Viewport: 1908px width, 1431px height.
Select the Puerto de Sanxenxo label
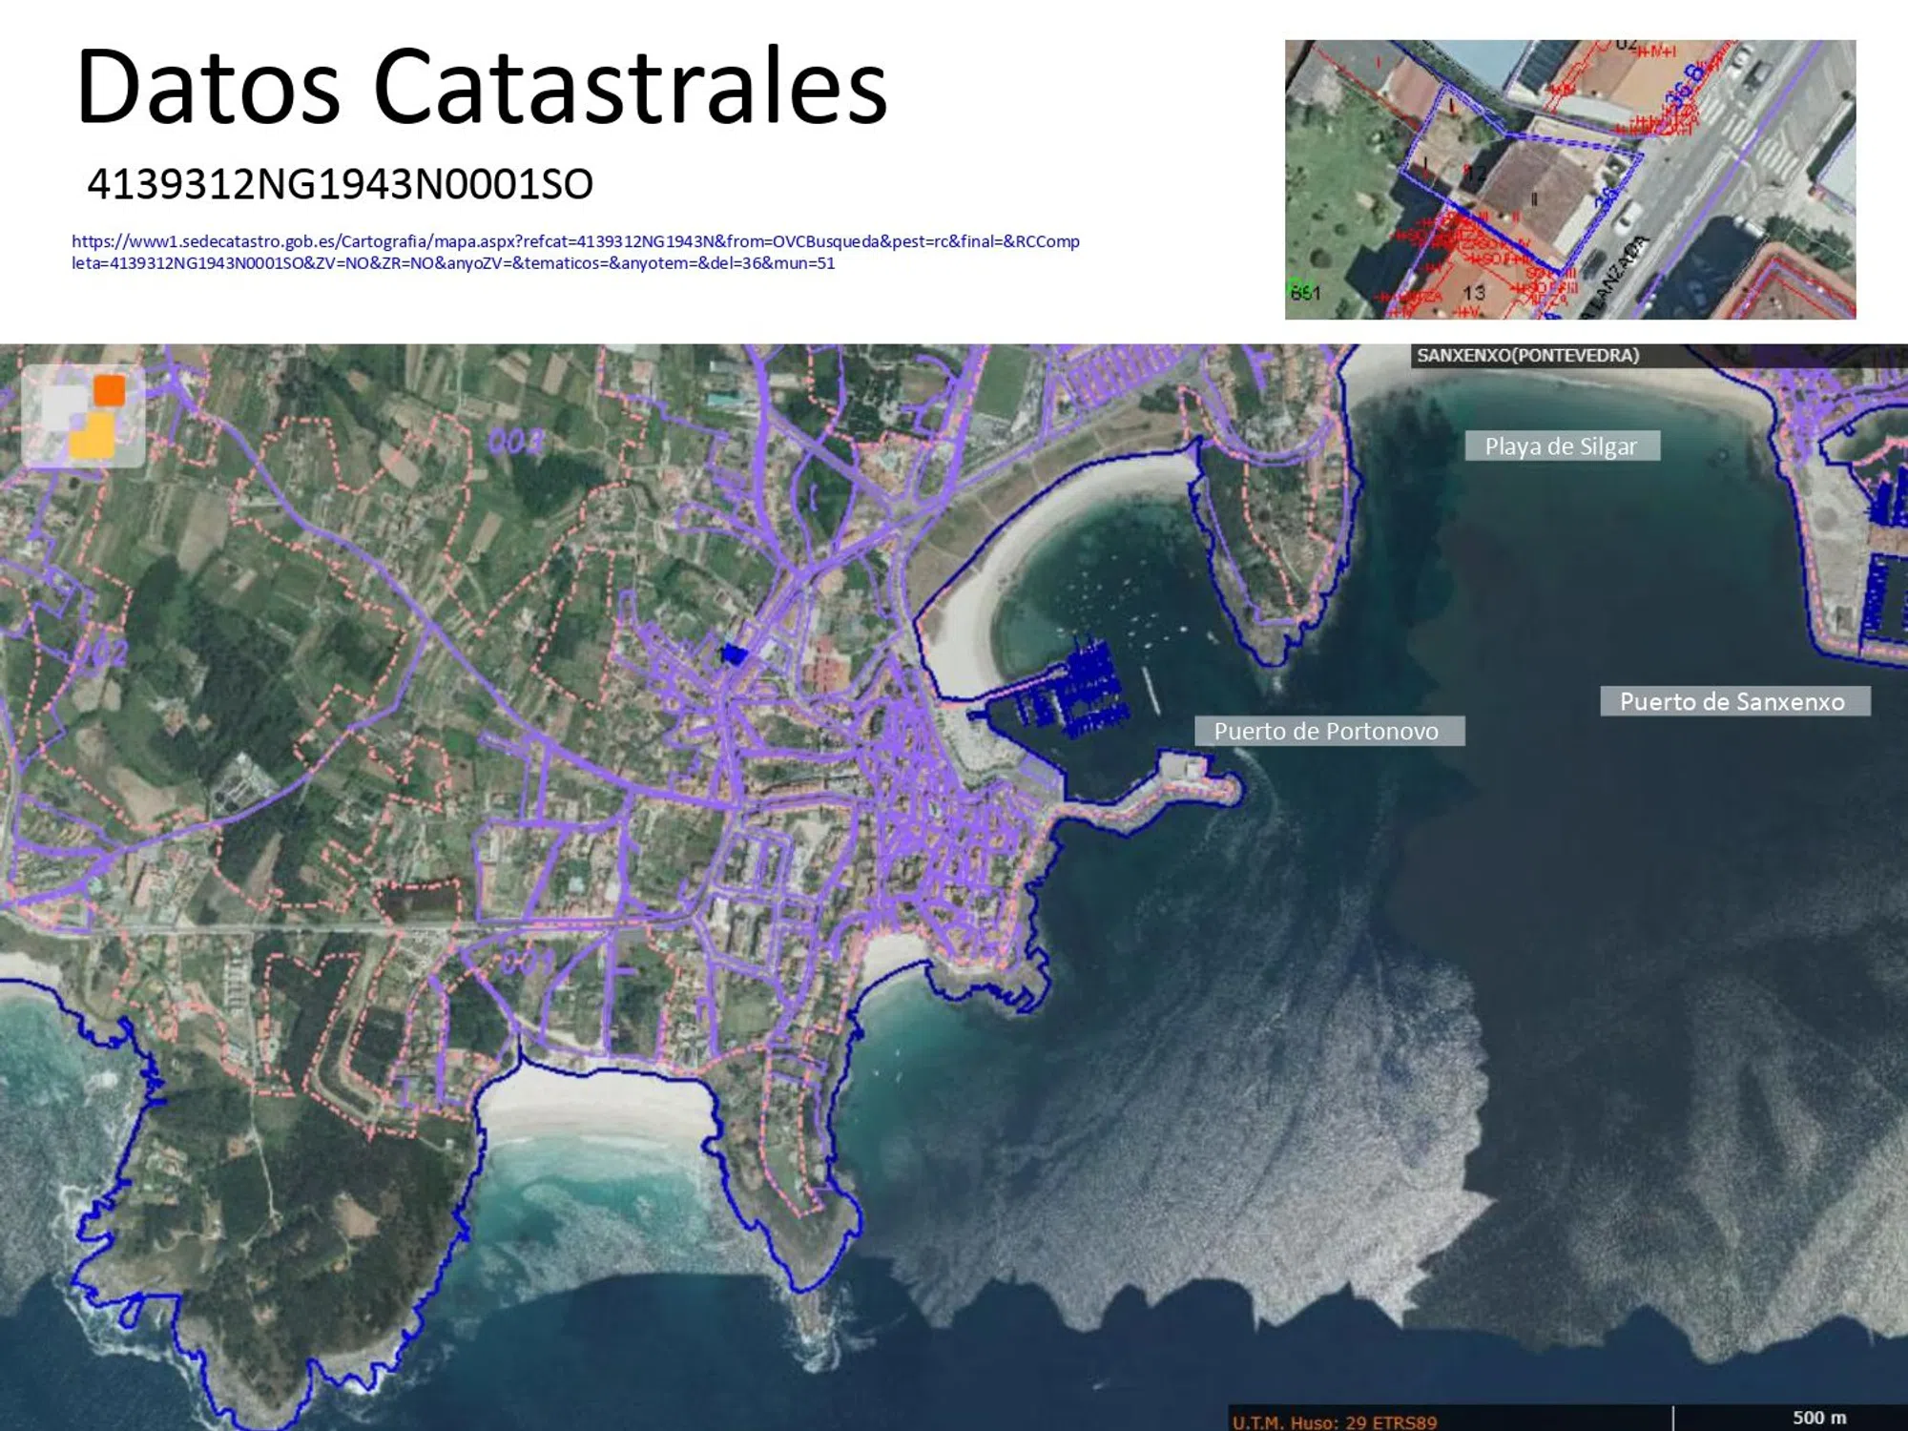coord(1733,701)
